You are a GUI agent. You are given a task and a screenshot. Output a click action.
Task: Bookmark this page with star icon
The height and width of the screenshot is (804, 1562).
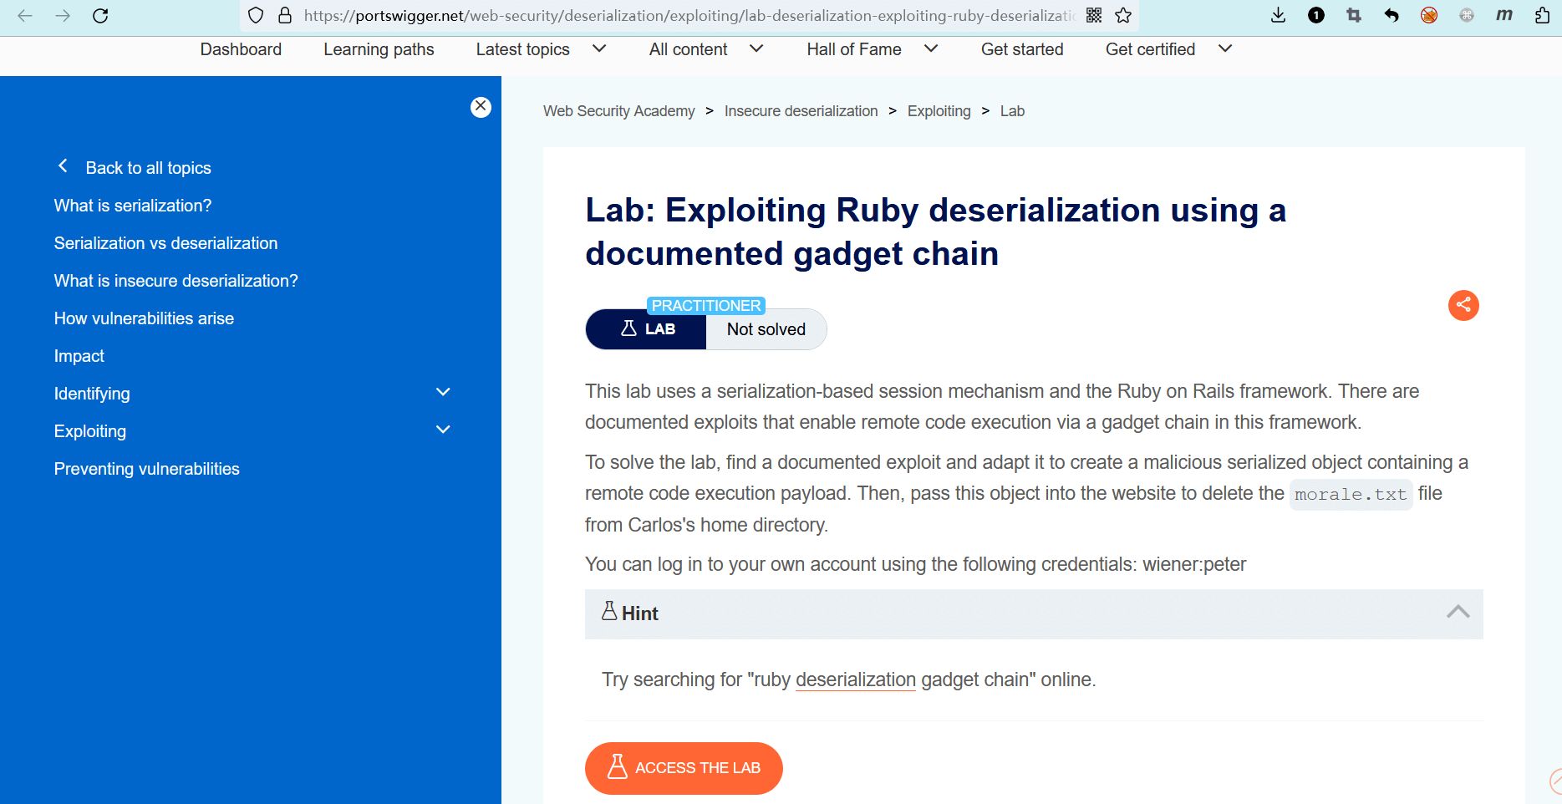point(1123,16)
